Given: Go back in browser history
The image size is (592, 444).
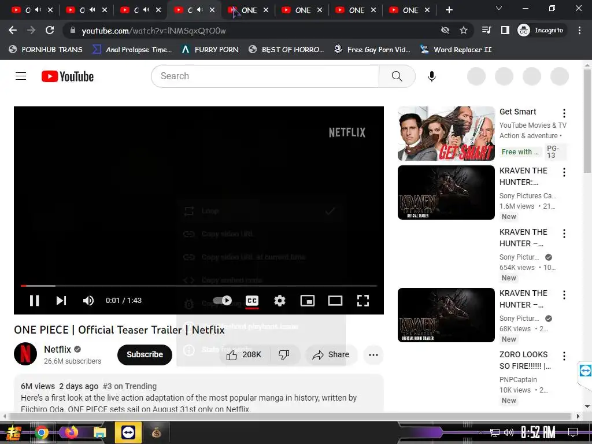Looking at the screenshot, I should (13, 30).
